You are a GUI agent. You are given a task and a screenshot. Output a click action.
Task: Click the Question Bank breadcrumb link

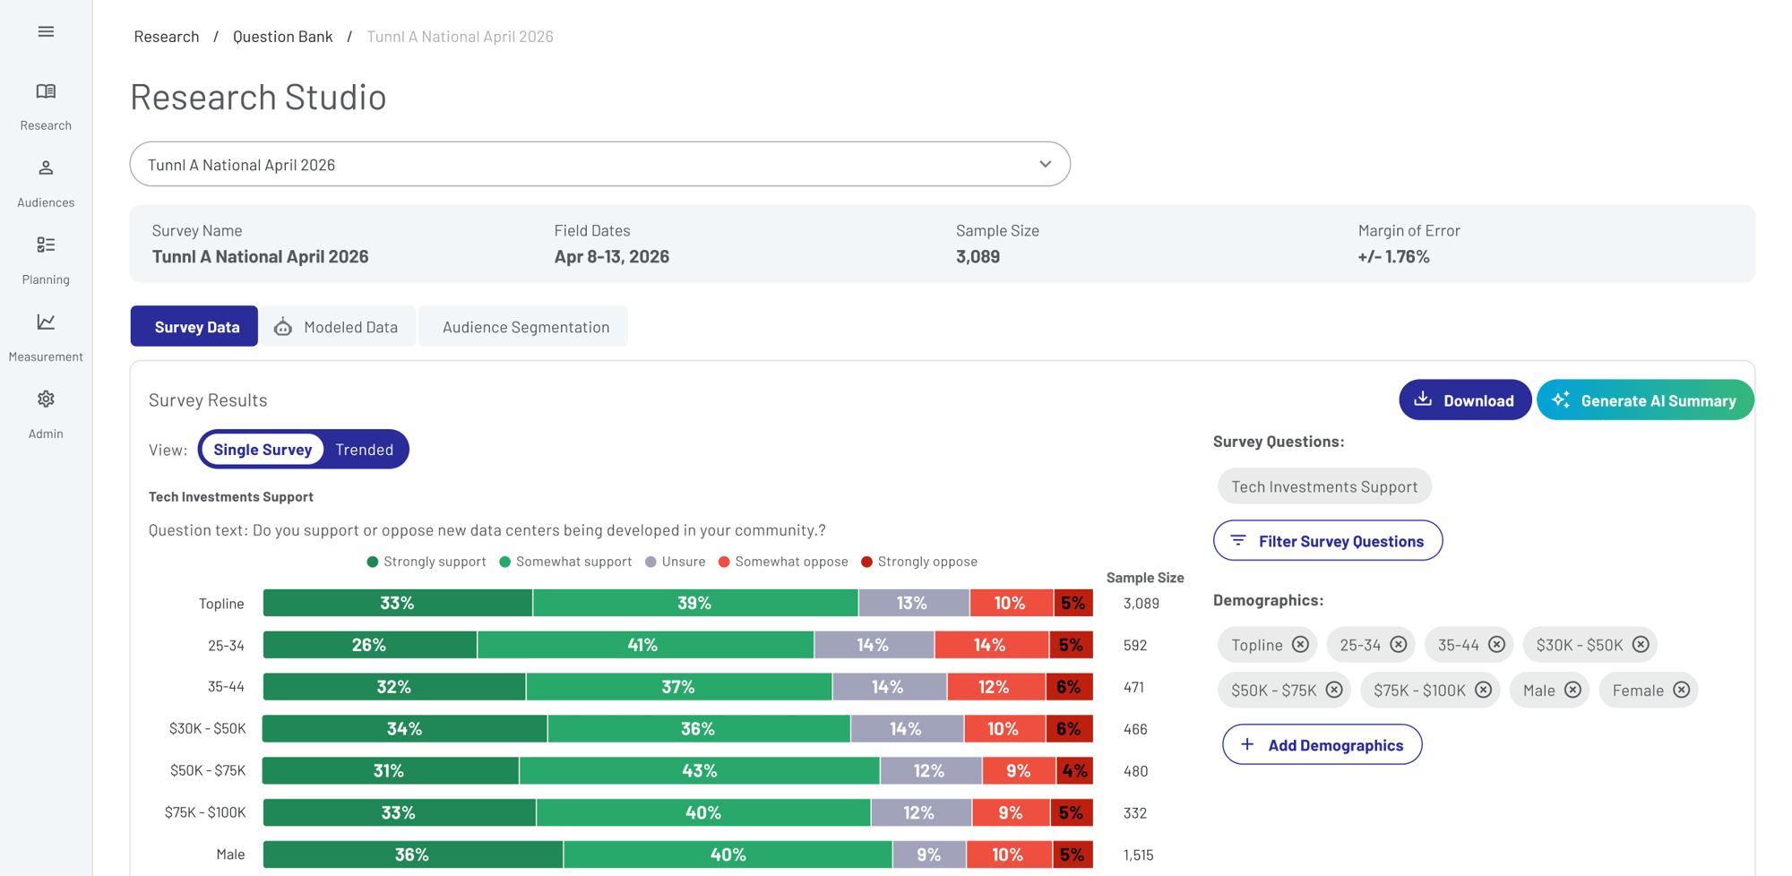tap(282, 37)
